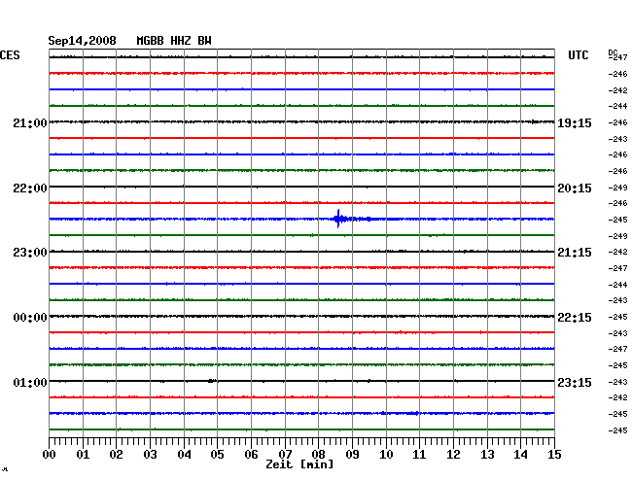This screenshot has height=480, width=632.
Task: Click the black blip on the 01:00 trace
Action: point(212,381)
